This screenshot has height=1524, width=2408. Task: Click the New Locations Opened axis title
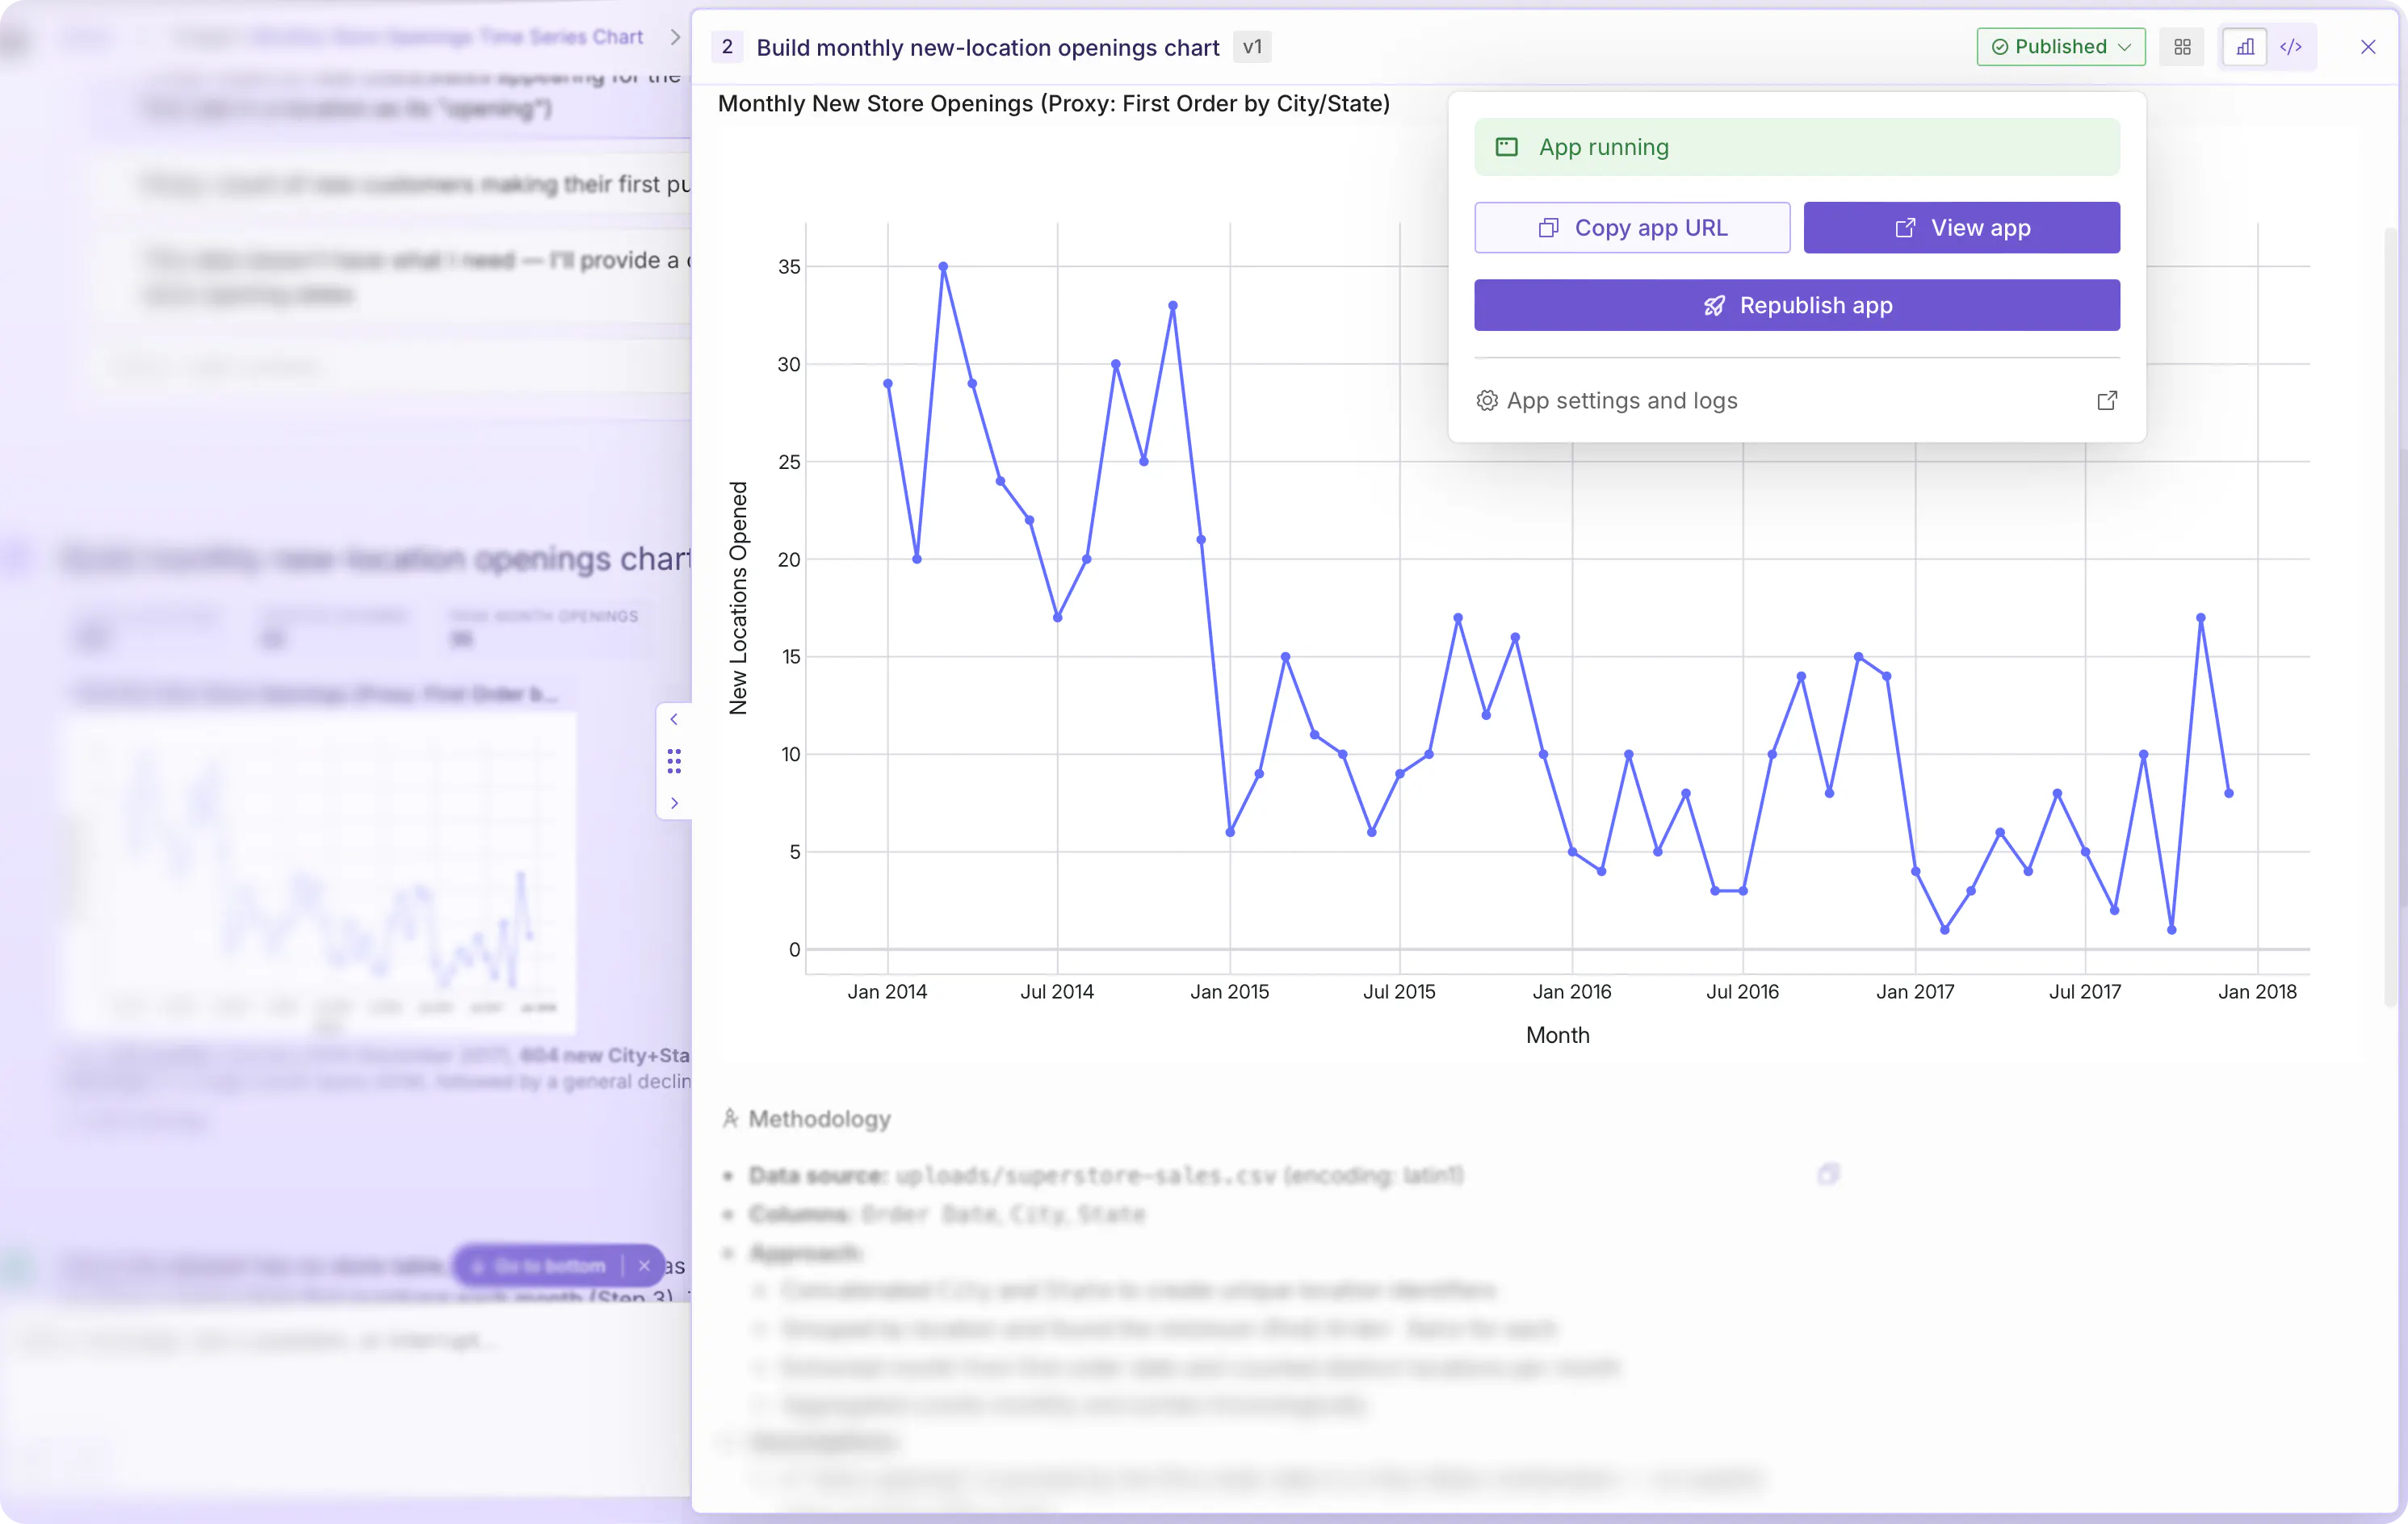pos(738,599)
